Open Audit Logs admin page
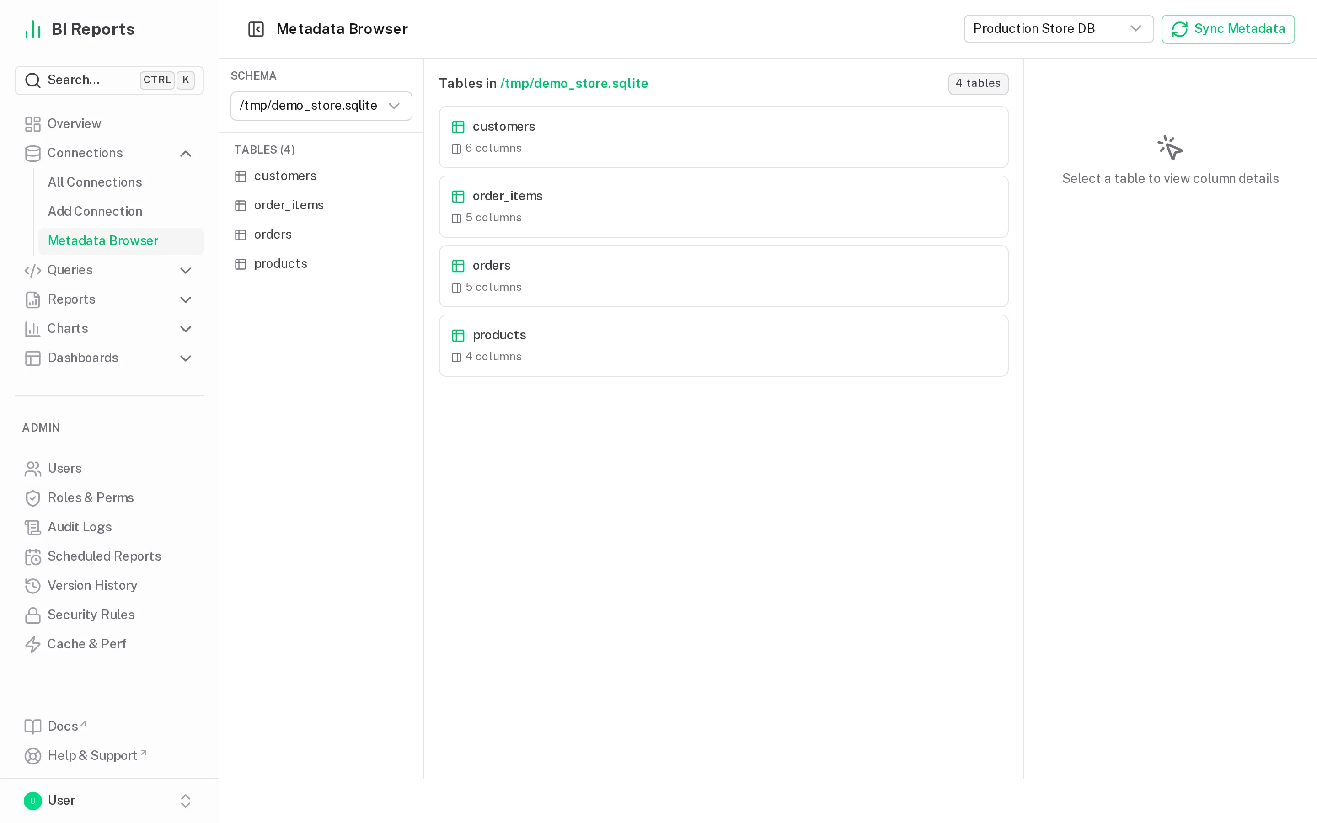1317x823 pixels. pos(109,528)
